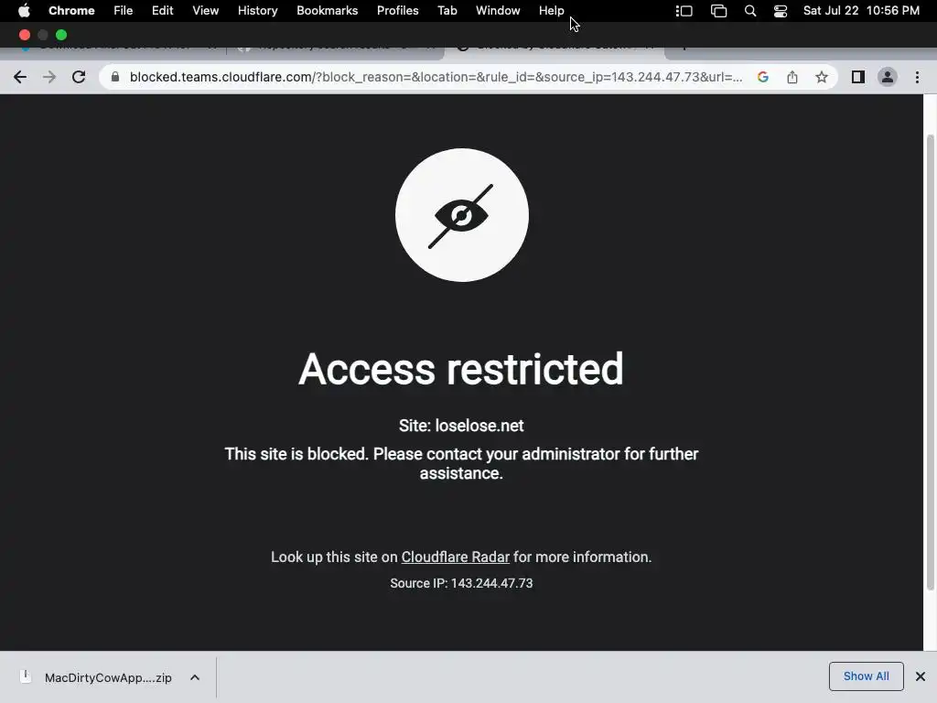The height and width of the screenshot is (703, 937).
Task: Open the MacDirtyCowApp zip download
Action: pyautogui.click(x=95, y=677)
